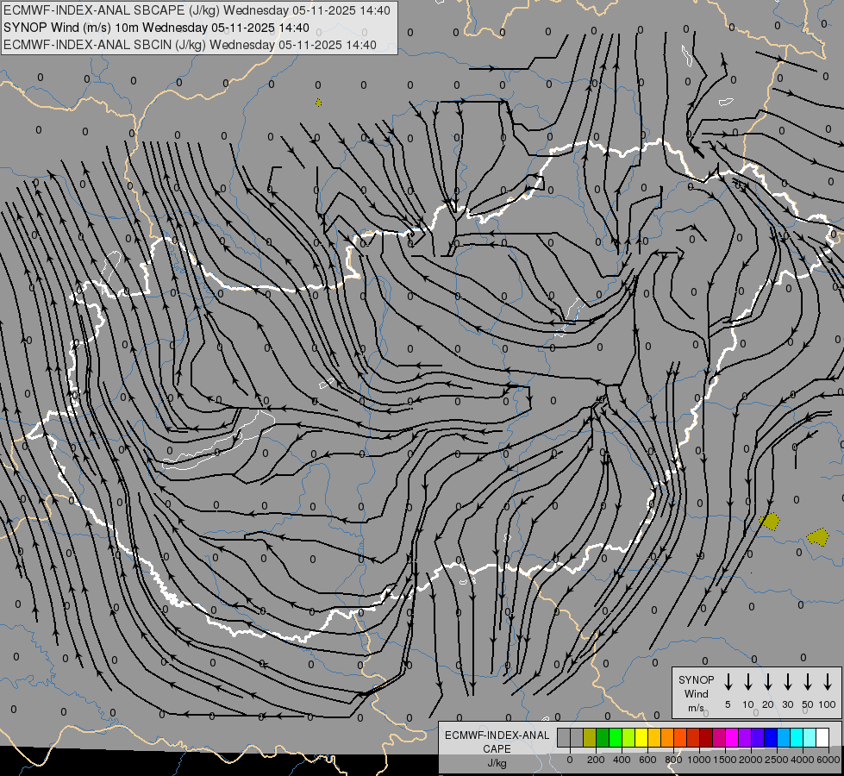
Task: Pick the red-orange CAPE swatch
Action: [x=680, y=737]
